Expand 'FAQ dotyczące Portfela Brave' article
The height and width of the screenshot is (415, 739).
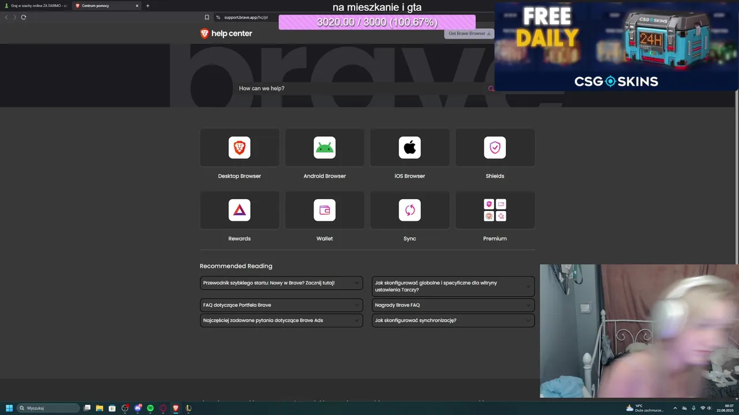281,305
